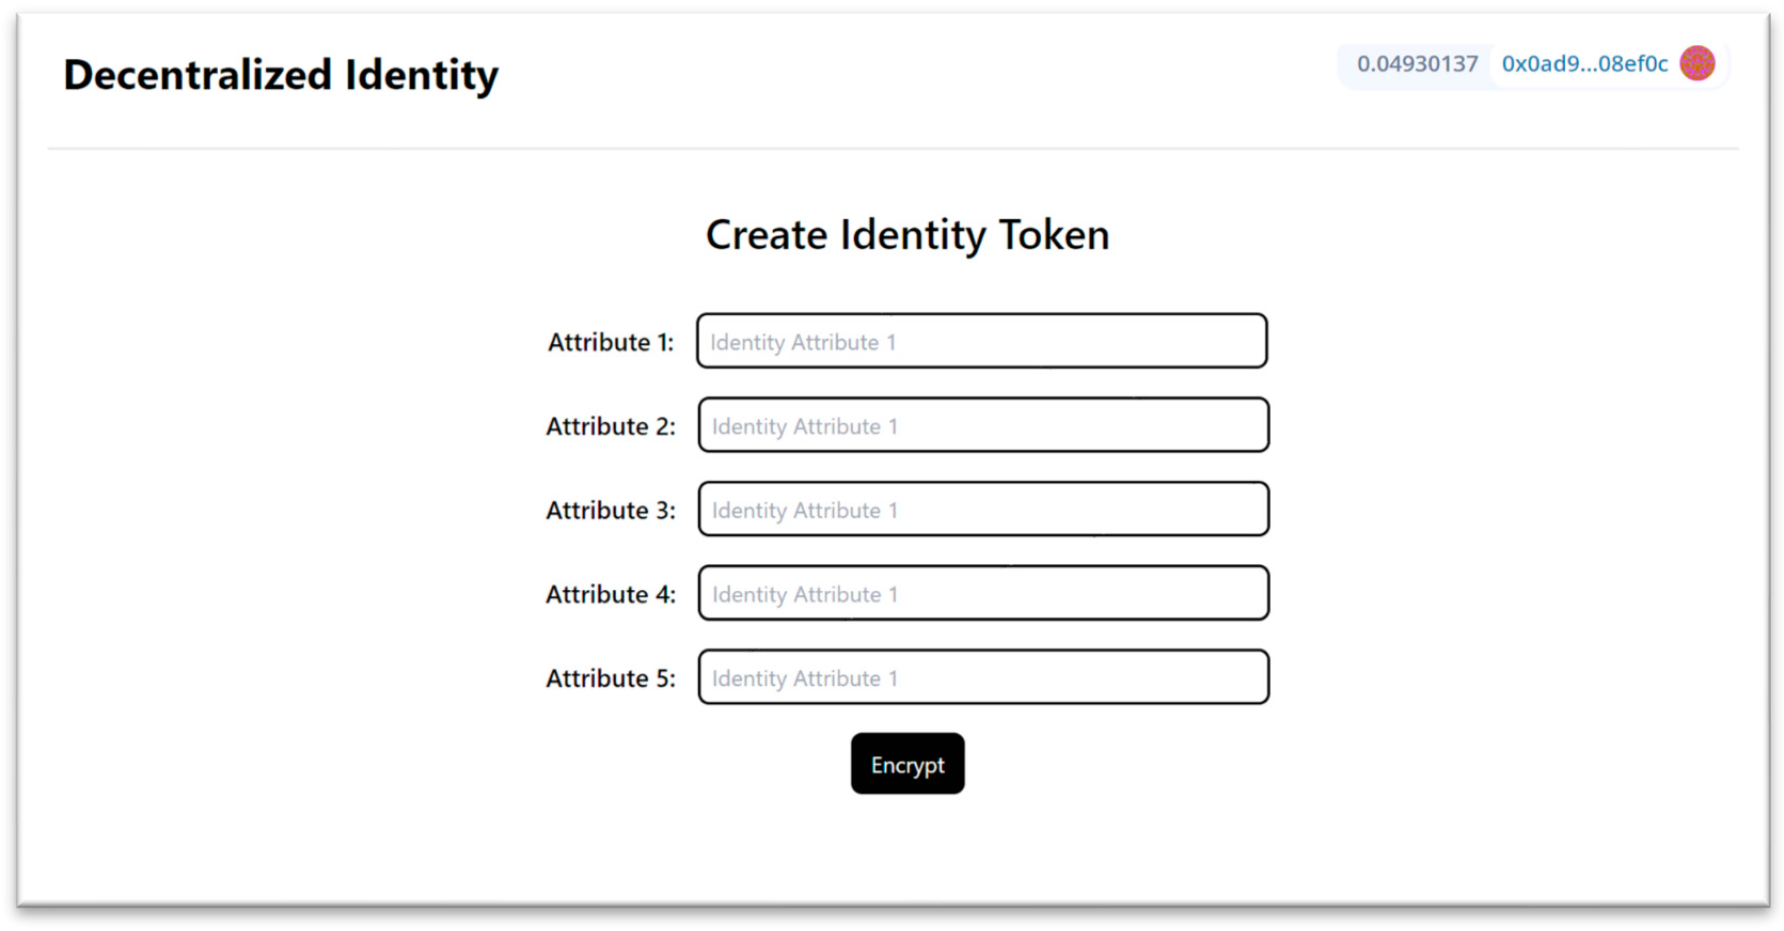
Task: Focus the Attribute 3 input field
Action: 984,509
